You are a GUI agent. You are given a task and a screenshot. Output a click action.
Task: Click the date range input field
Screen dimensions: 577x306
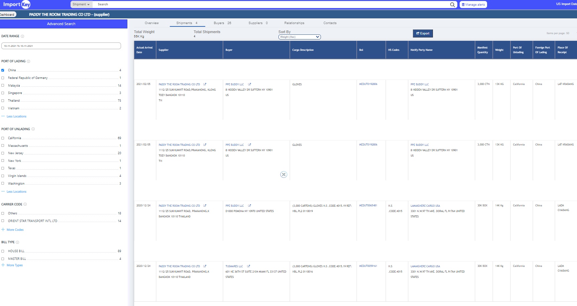[x=61, y=46]
